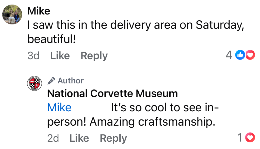Reply to the National Corvette Museum's comment

point(113,138)
